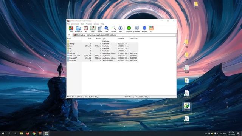Open the Windows Start menu
This screenshot has height=136, width=242.
[3, 133]
